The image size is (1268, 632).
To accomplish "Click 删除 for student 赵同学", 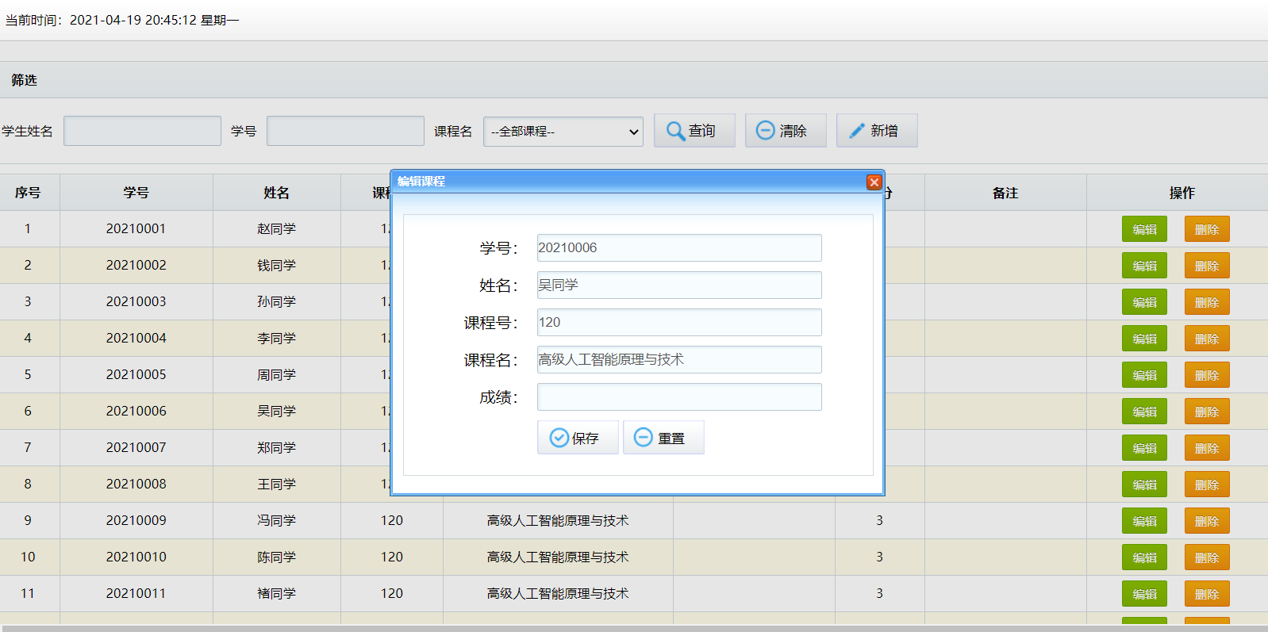I will click(1207, 229).
